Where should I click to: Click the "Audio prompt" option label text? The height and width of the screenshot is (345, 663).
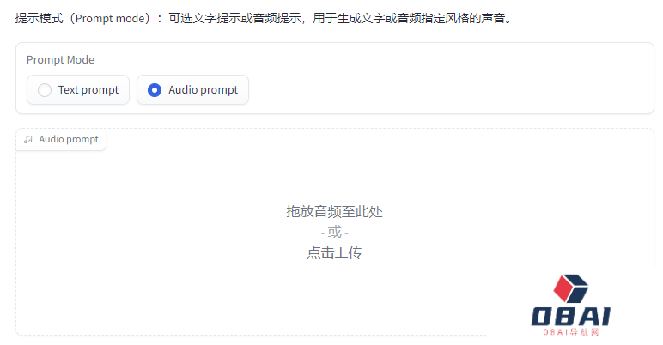(204, 89)
